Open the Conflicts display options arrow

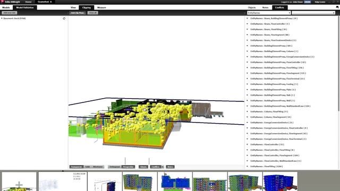[x=163, y=167]
